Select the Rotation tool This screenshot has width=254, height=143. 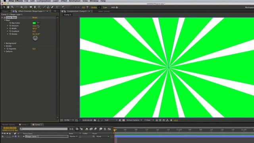tap(17, 7)
